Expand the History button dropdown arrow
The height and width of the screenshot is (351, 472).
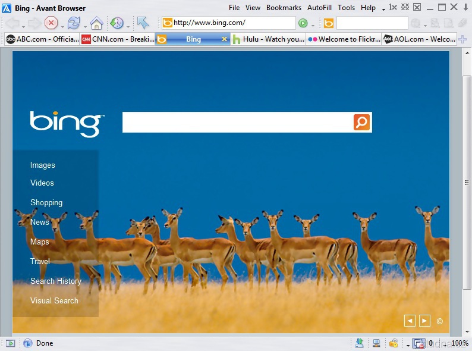128,27
